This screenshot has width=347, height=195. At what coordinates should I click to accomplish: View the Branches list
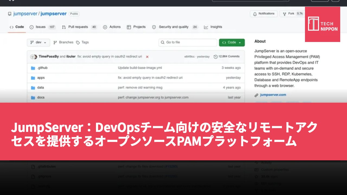(63, 43)
